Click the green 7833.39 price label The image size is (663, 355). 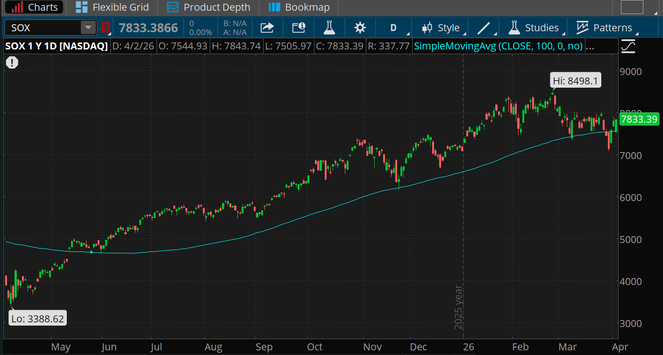coord(639,119)
